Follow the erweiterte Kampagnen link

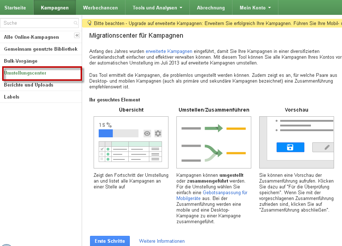click(169, 51)
